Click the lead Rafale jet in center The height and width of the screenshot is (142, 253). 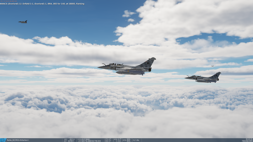(127, 66)
